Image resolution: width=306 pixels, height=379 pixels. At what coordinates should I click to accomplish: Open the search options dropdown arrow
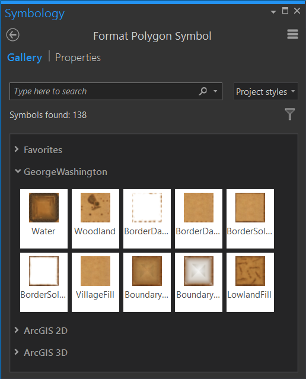[x=215, y=91]
